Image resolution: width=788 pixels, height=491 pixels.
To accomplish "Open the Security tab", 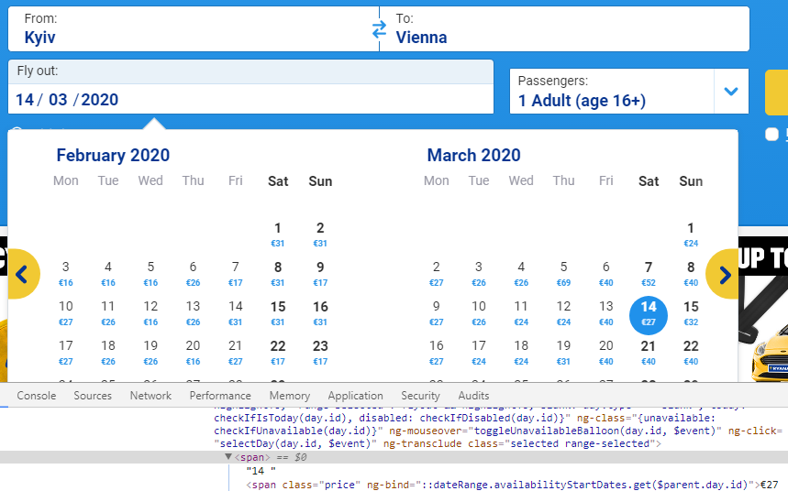I will click(420, 396).
